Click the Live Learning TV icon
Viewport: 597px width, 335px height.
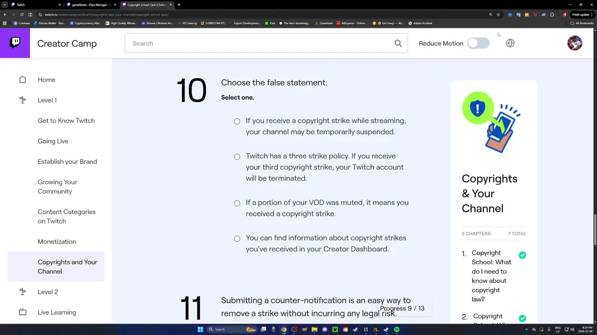pos(22,312)
